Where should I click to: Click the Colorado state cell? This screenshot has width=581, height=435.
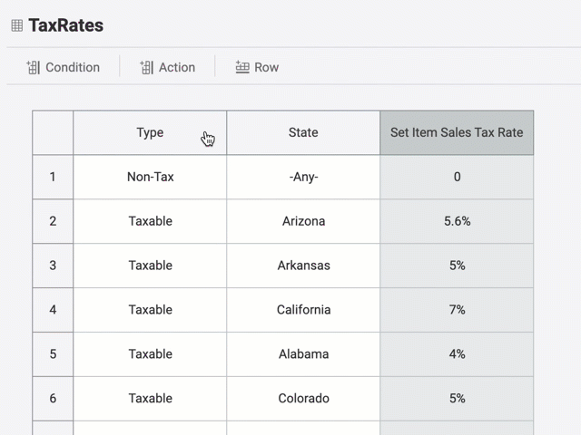pyautogui.click(x=303, y=399)
